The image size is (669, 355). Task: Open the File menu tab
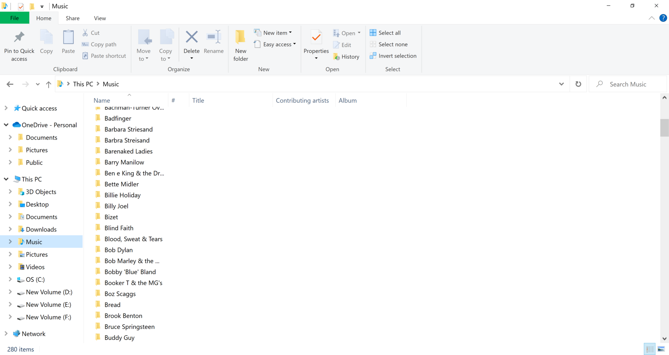tap(15, 18)
